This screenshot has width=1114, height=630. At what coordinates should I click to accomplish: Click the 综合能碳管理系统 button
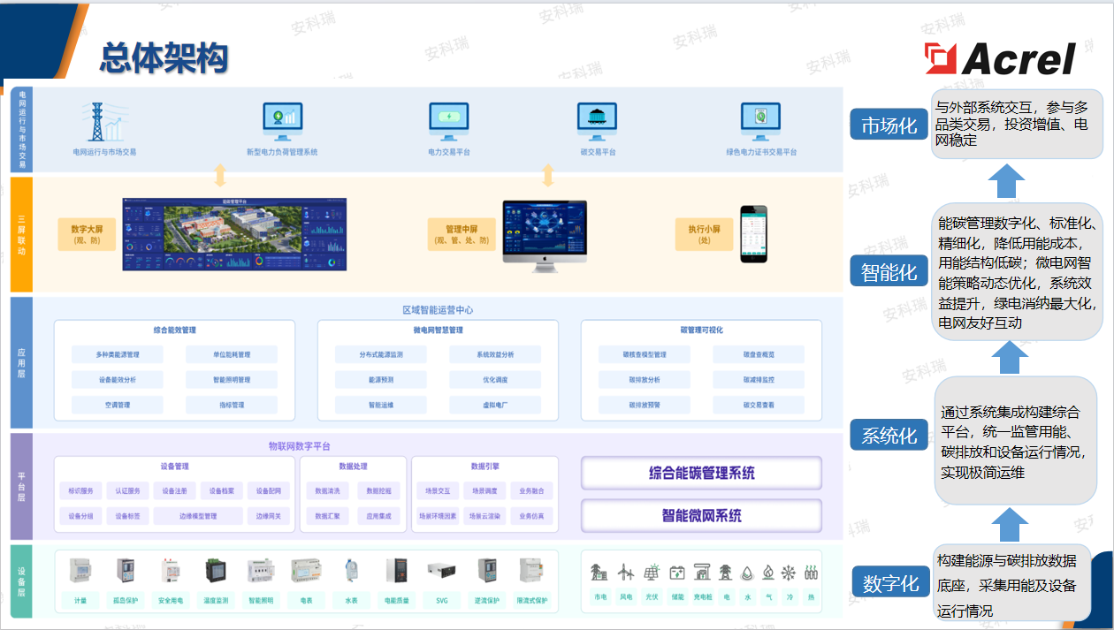click(x=701, y=473)
